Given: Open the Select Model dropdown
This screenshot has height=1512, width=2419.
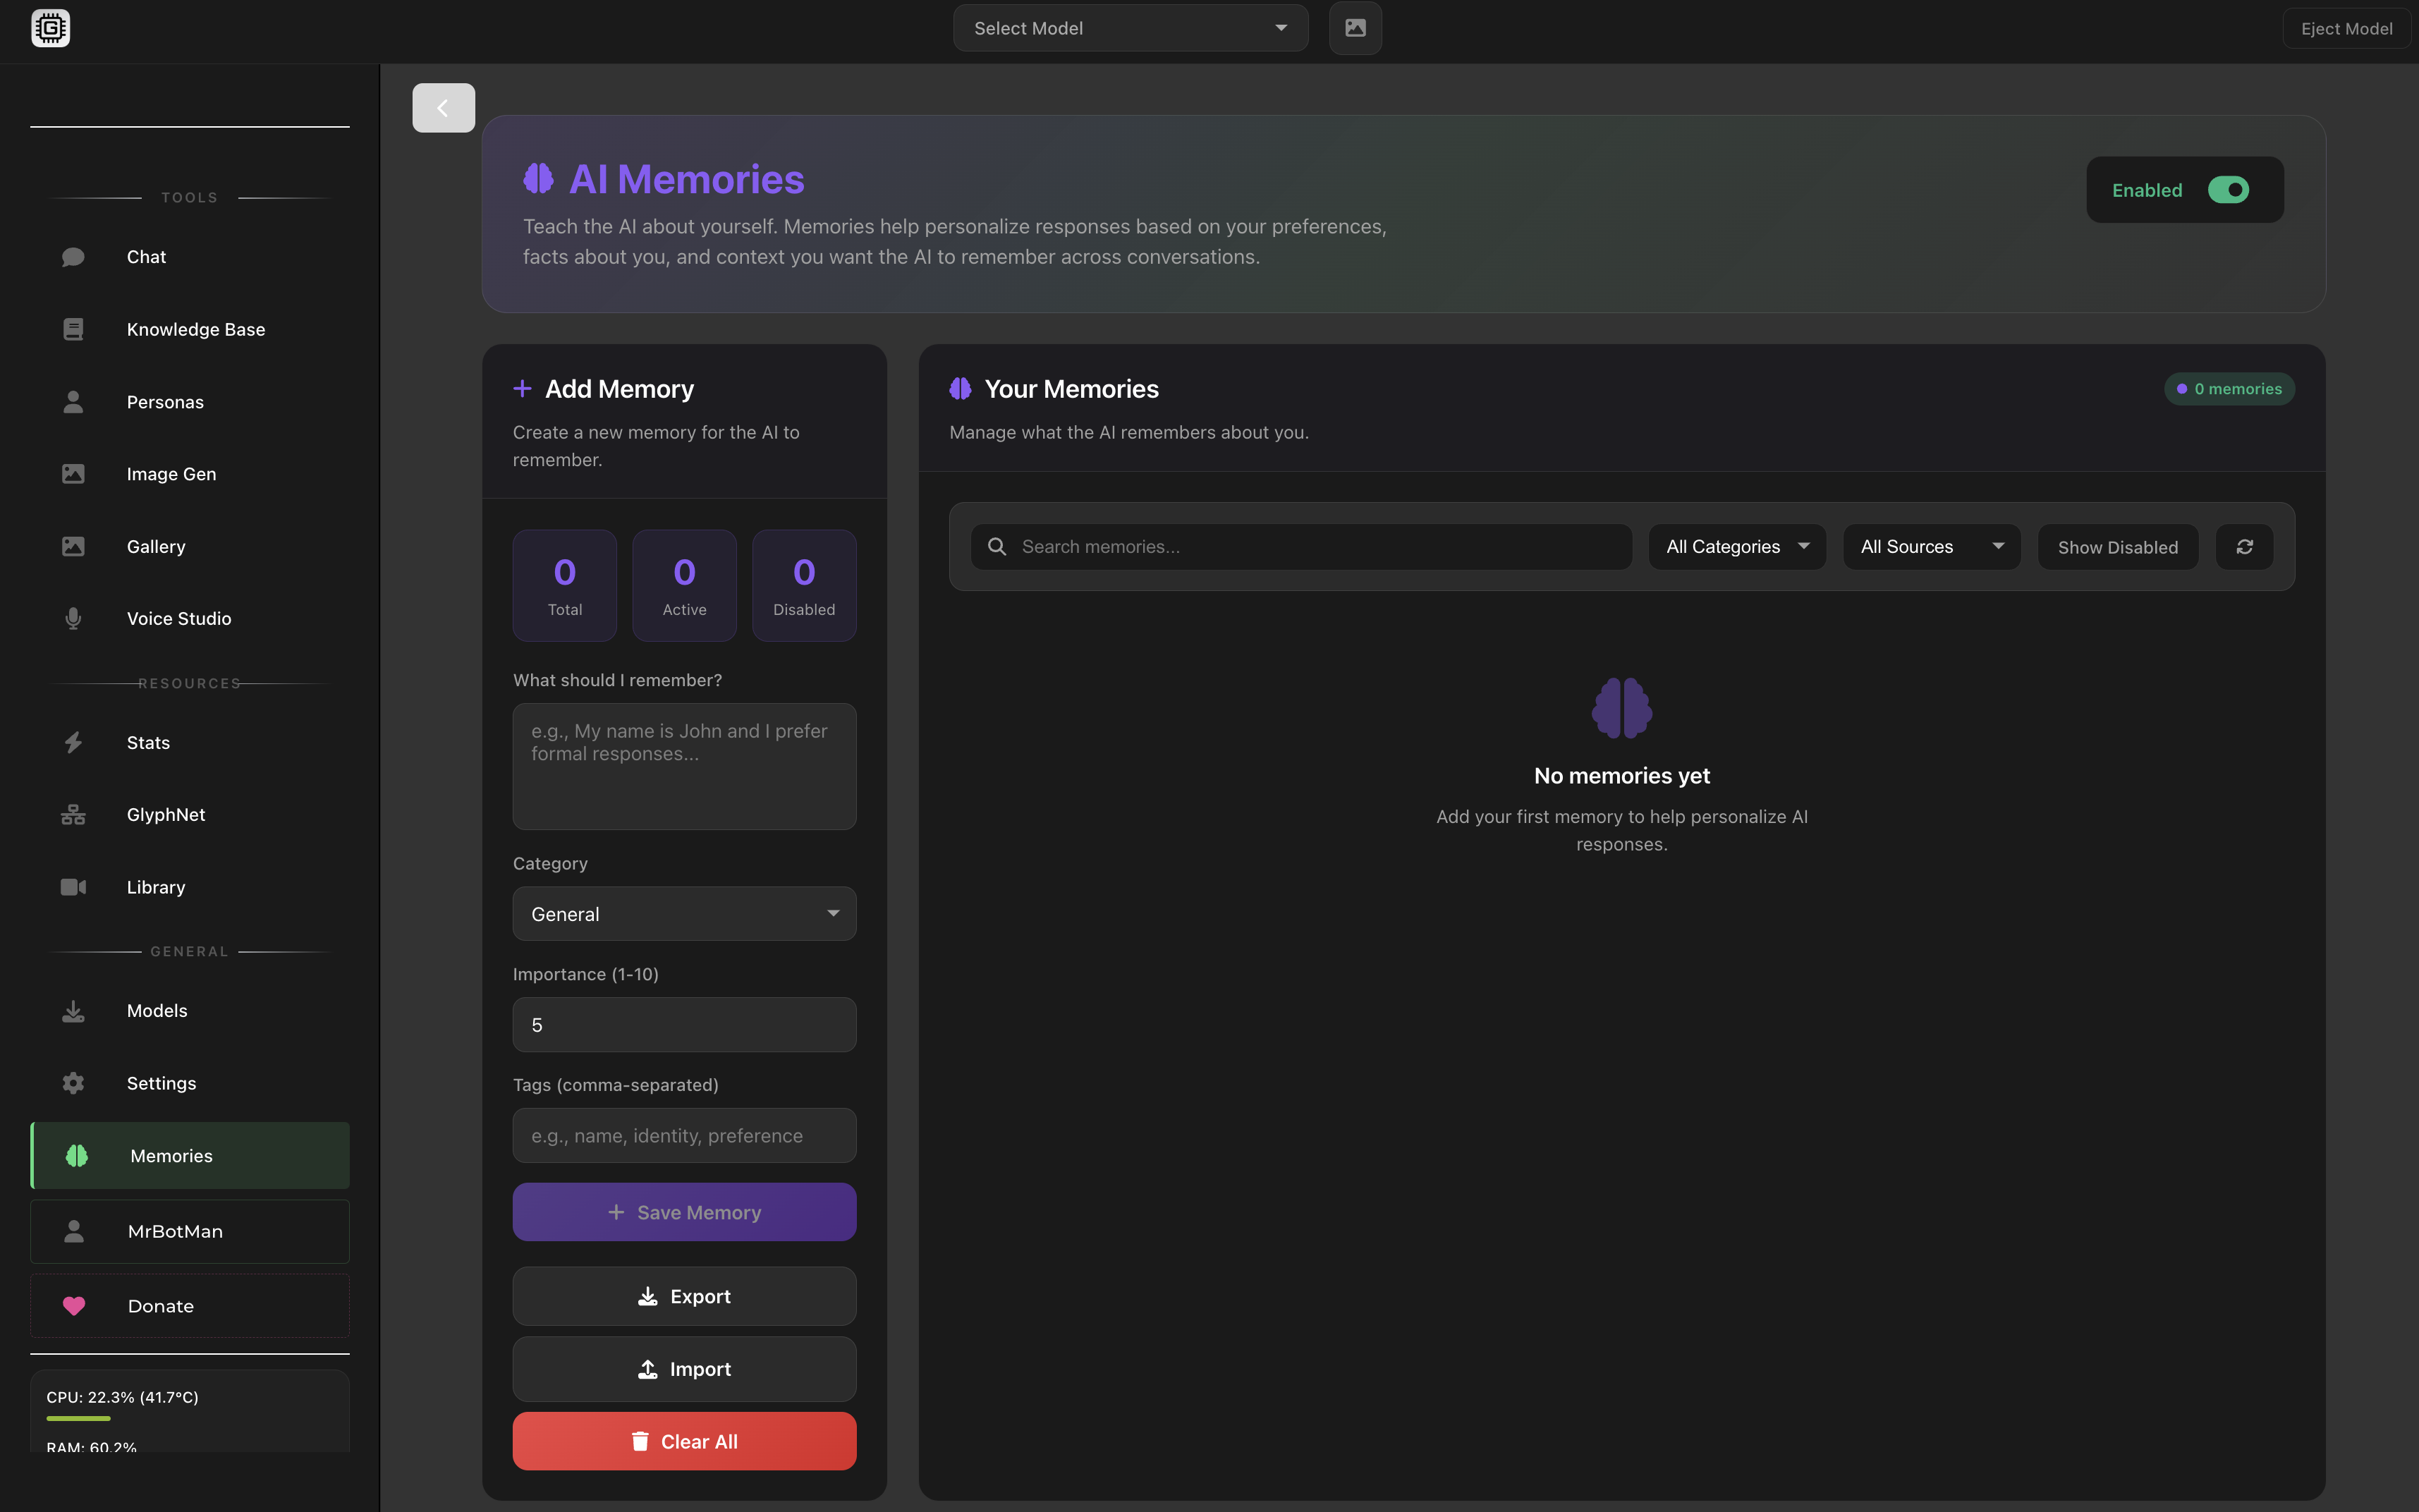Looking at the screenshot, I should [1129, 27].
